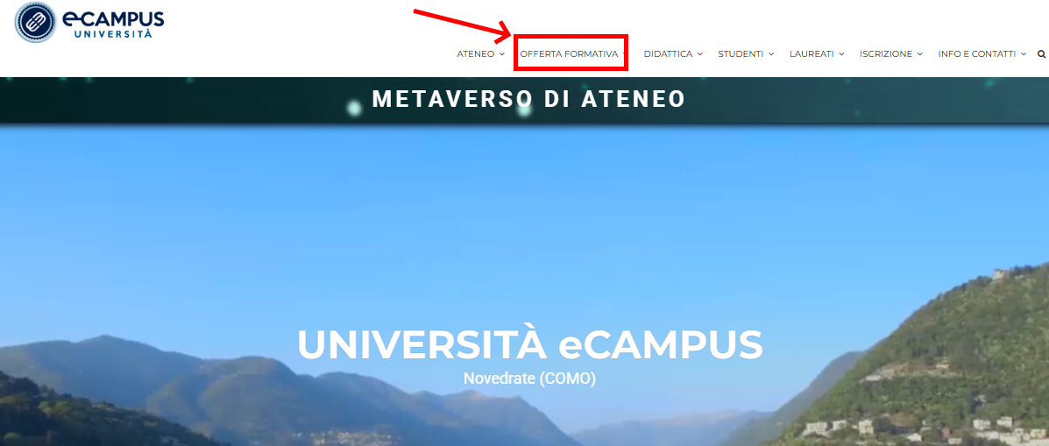Open the search magnifier icon
The image size is (1049, 446).
point(1041,54)
